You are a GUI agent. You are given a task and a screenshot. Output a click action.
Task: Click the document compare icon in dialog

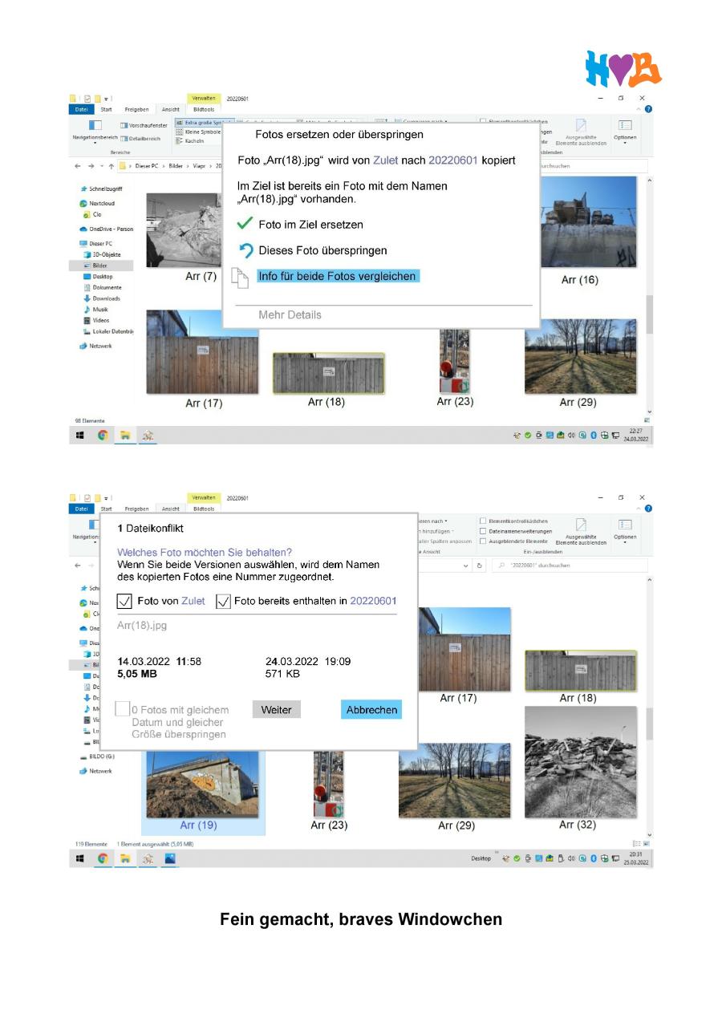(240, 278)
